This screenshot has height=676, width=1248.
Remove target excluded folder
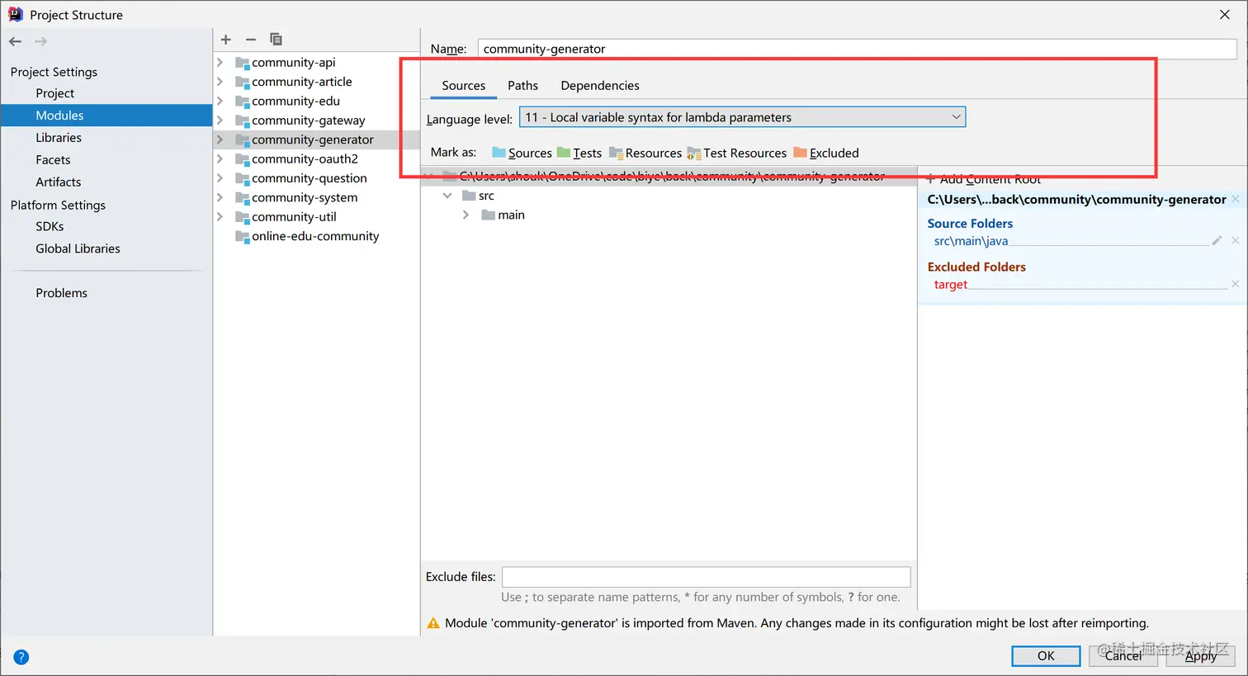pos(1236,284)
